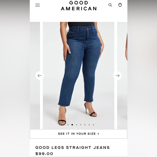
Task: Go to previous product image arrow
Action: coord(40,76)
